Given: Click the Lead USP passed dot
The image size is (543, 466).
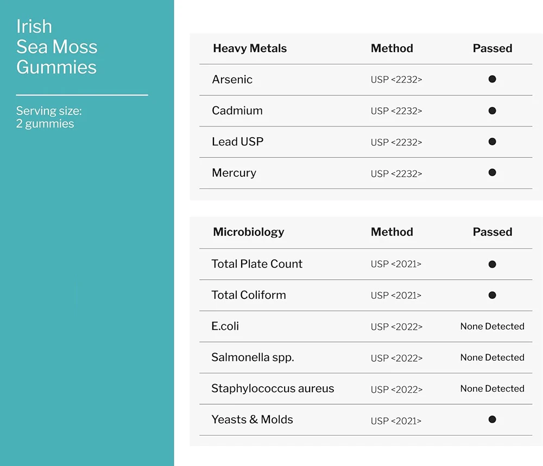Looking at the screenshot, I should 492,142.
